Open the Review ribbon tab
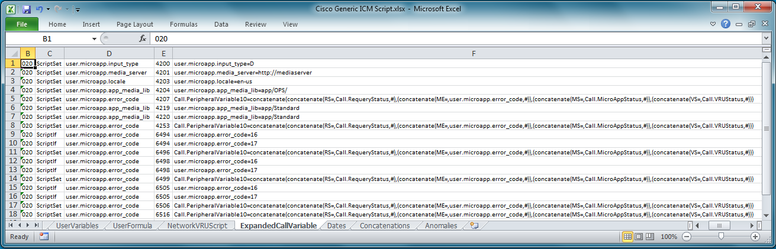 pyautogui.click(x=256, y=24)
